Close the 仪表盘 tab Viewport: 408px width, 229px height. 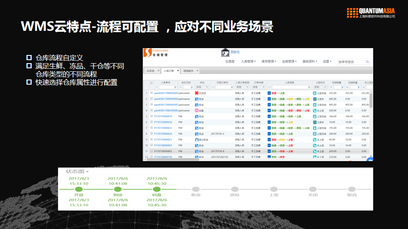(x=158, y=70)
